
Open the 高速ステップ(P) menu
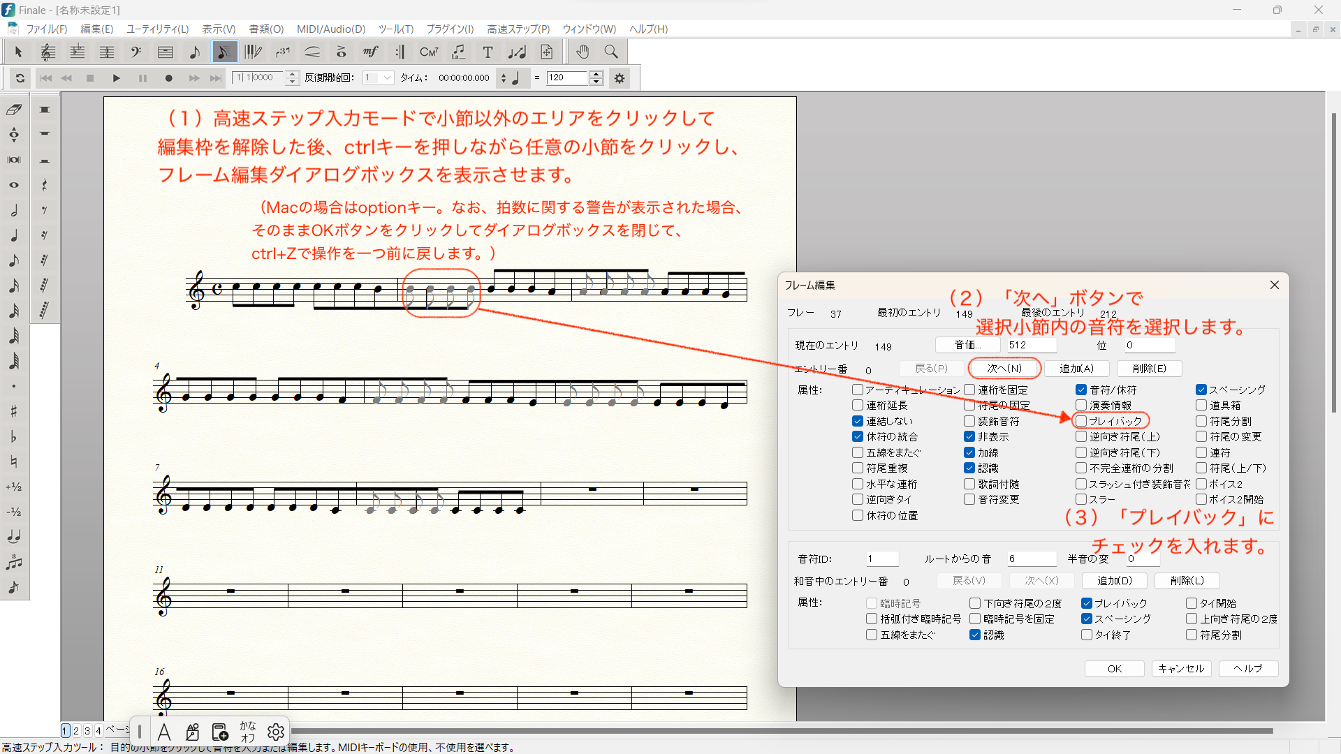pyautogui.click(x=518, y=29)
